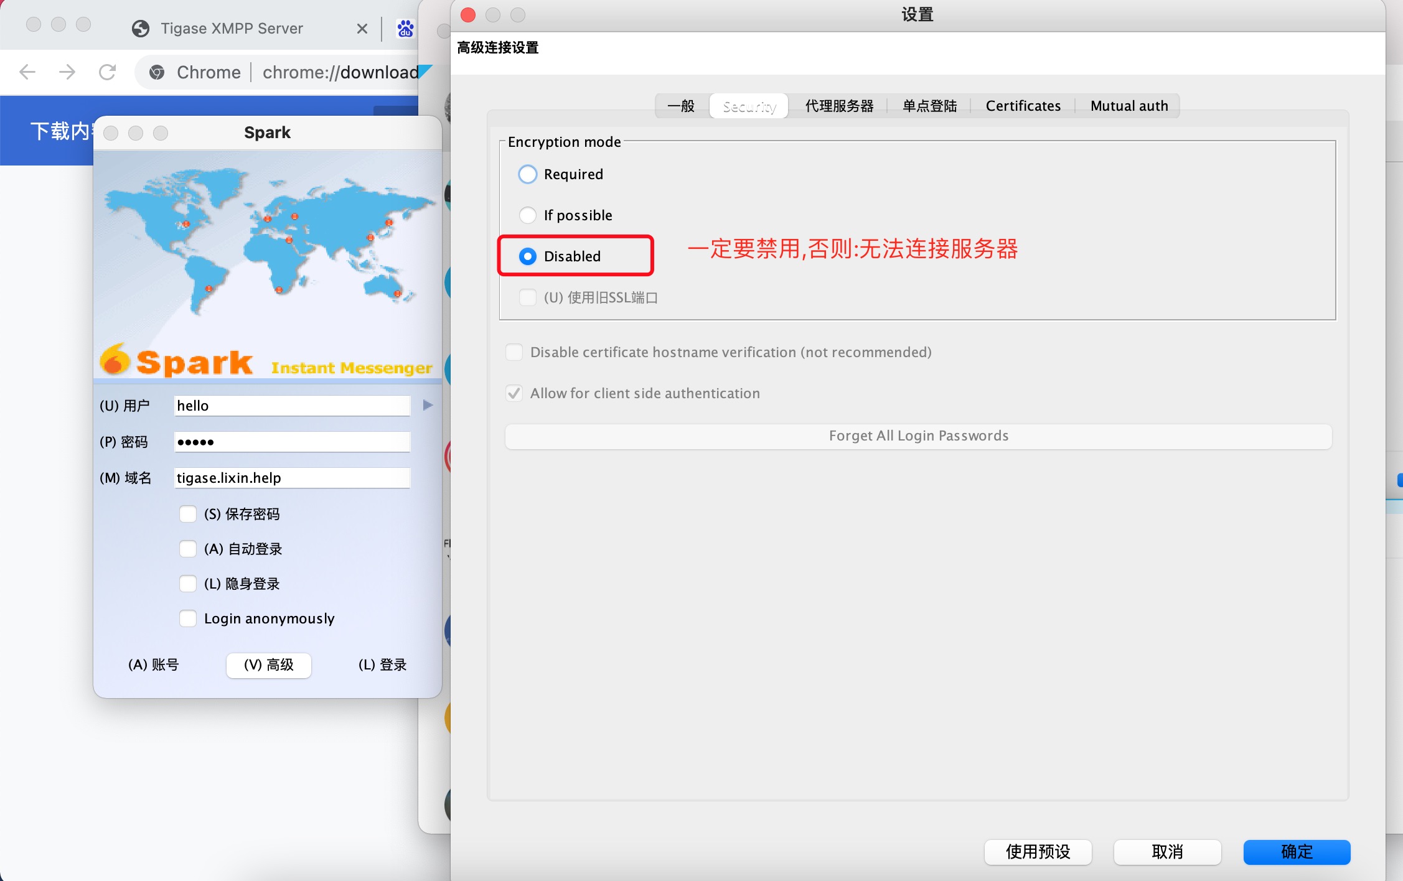Click the Chrome logo in address bar
Viewport: 1403px width, 881px height.
click(x=157, y=73)
